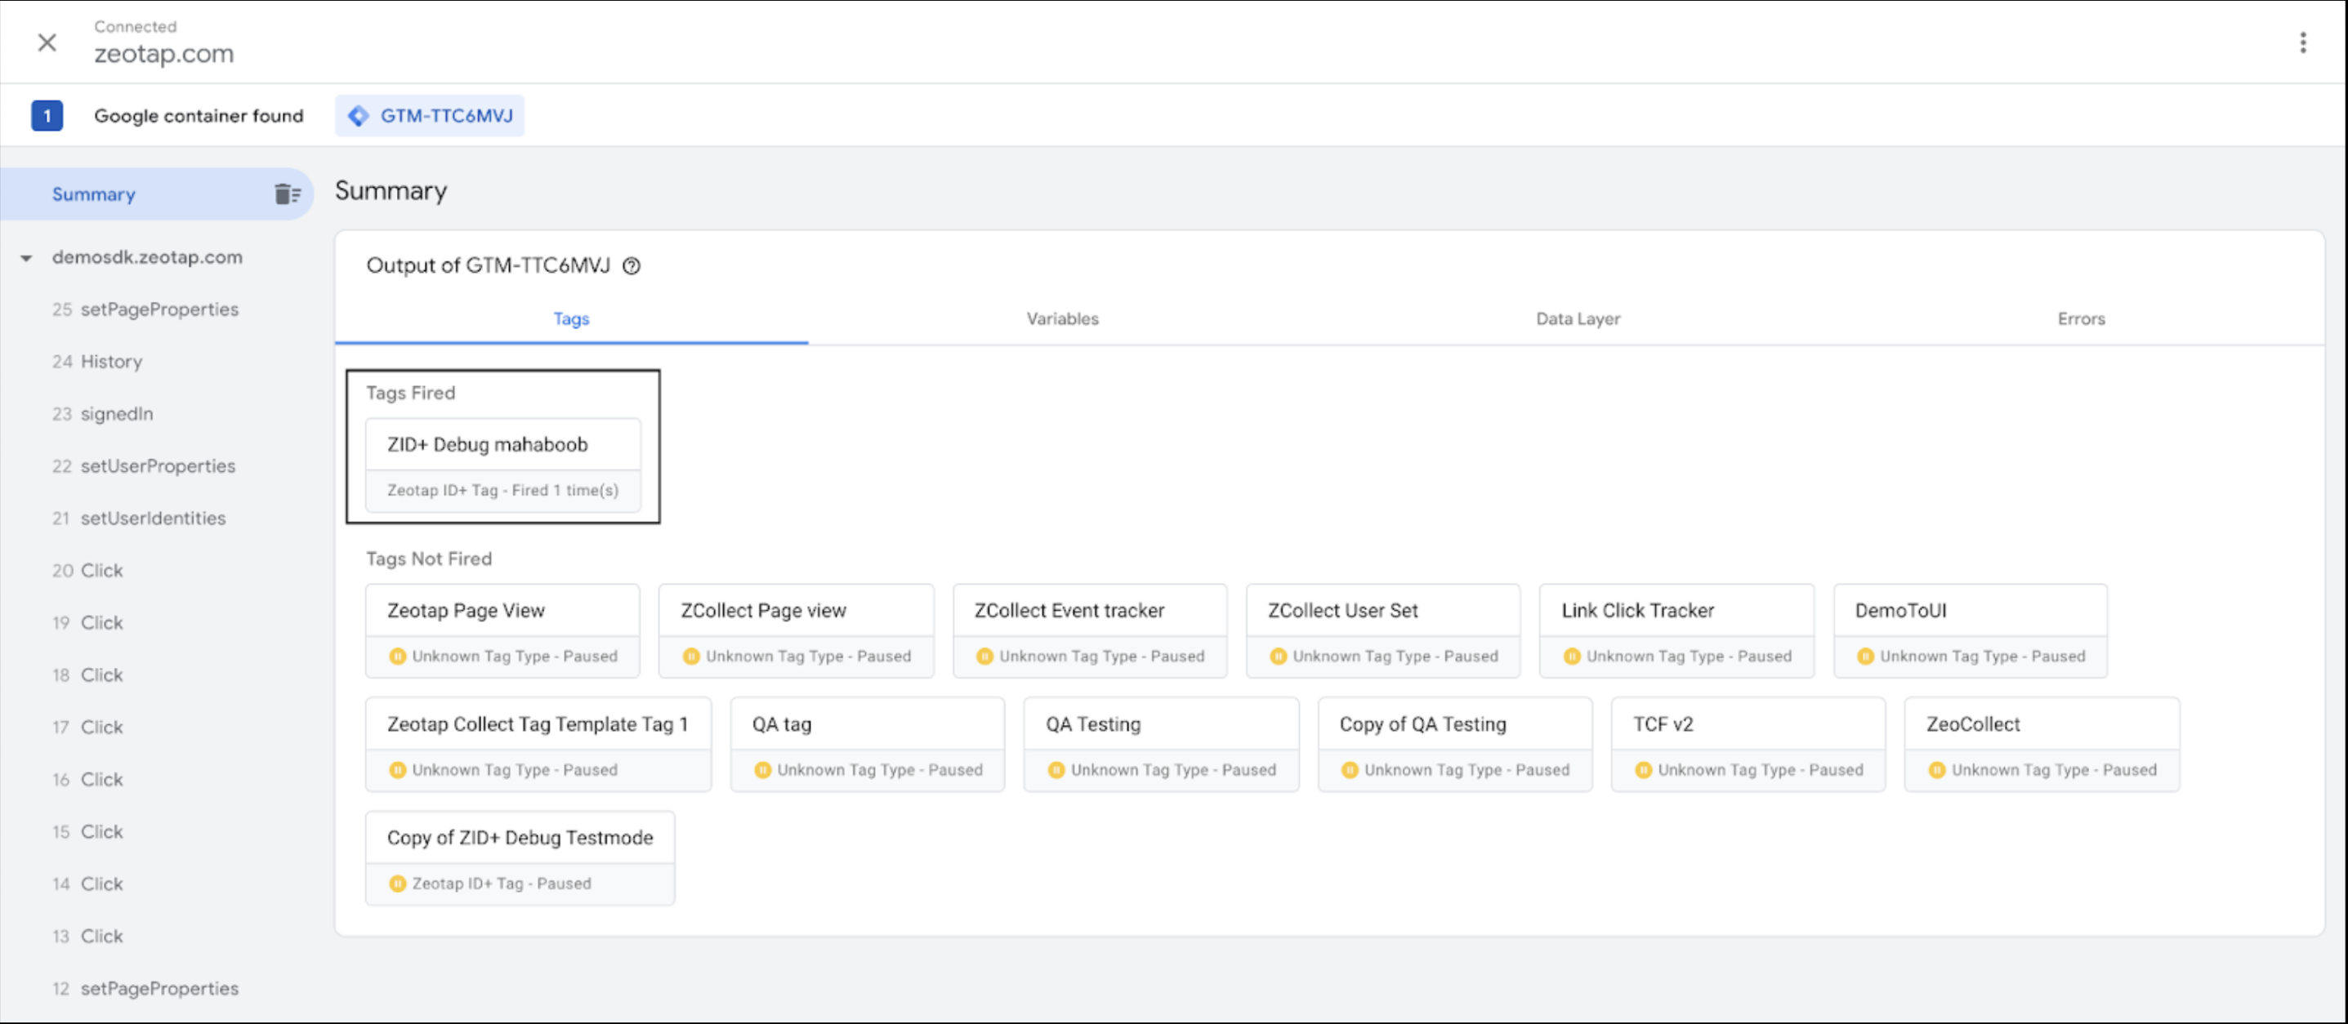This screenshot has width=2348, height=1024.
Task: Click paused icon on Copy of ZID+ Debug Testmode
Action: (x=397, y=884)
